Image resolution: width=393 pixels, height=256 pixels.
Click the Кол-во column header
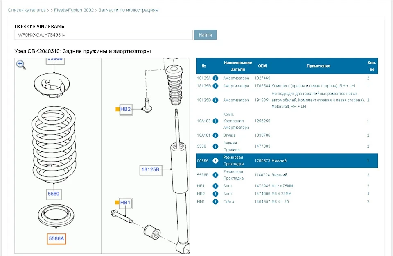coord(372,66)
